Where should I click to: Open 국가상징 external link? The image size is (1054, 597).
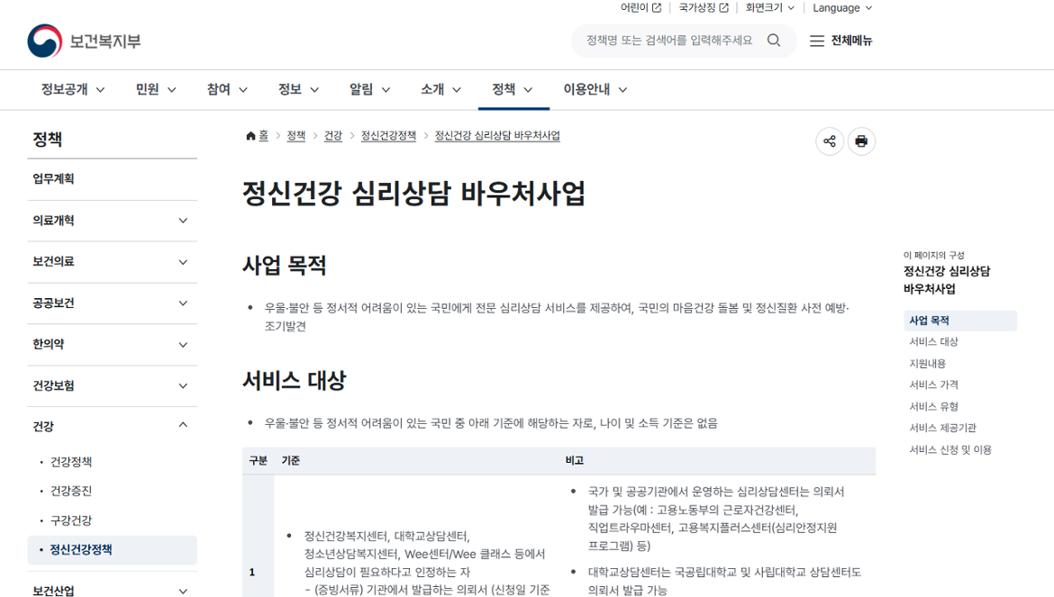(704, 8)
